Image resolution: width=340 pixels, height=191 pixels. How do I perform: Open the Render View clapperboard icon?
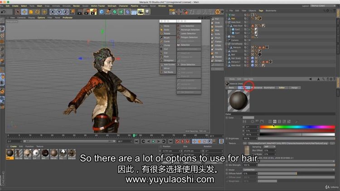[x=80, y=12]
